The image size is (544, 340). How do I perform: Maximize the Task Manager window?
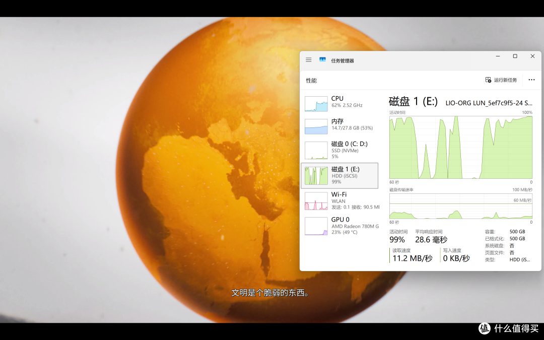click(515, 56)
